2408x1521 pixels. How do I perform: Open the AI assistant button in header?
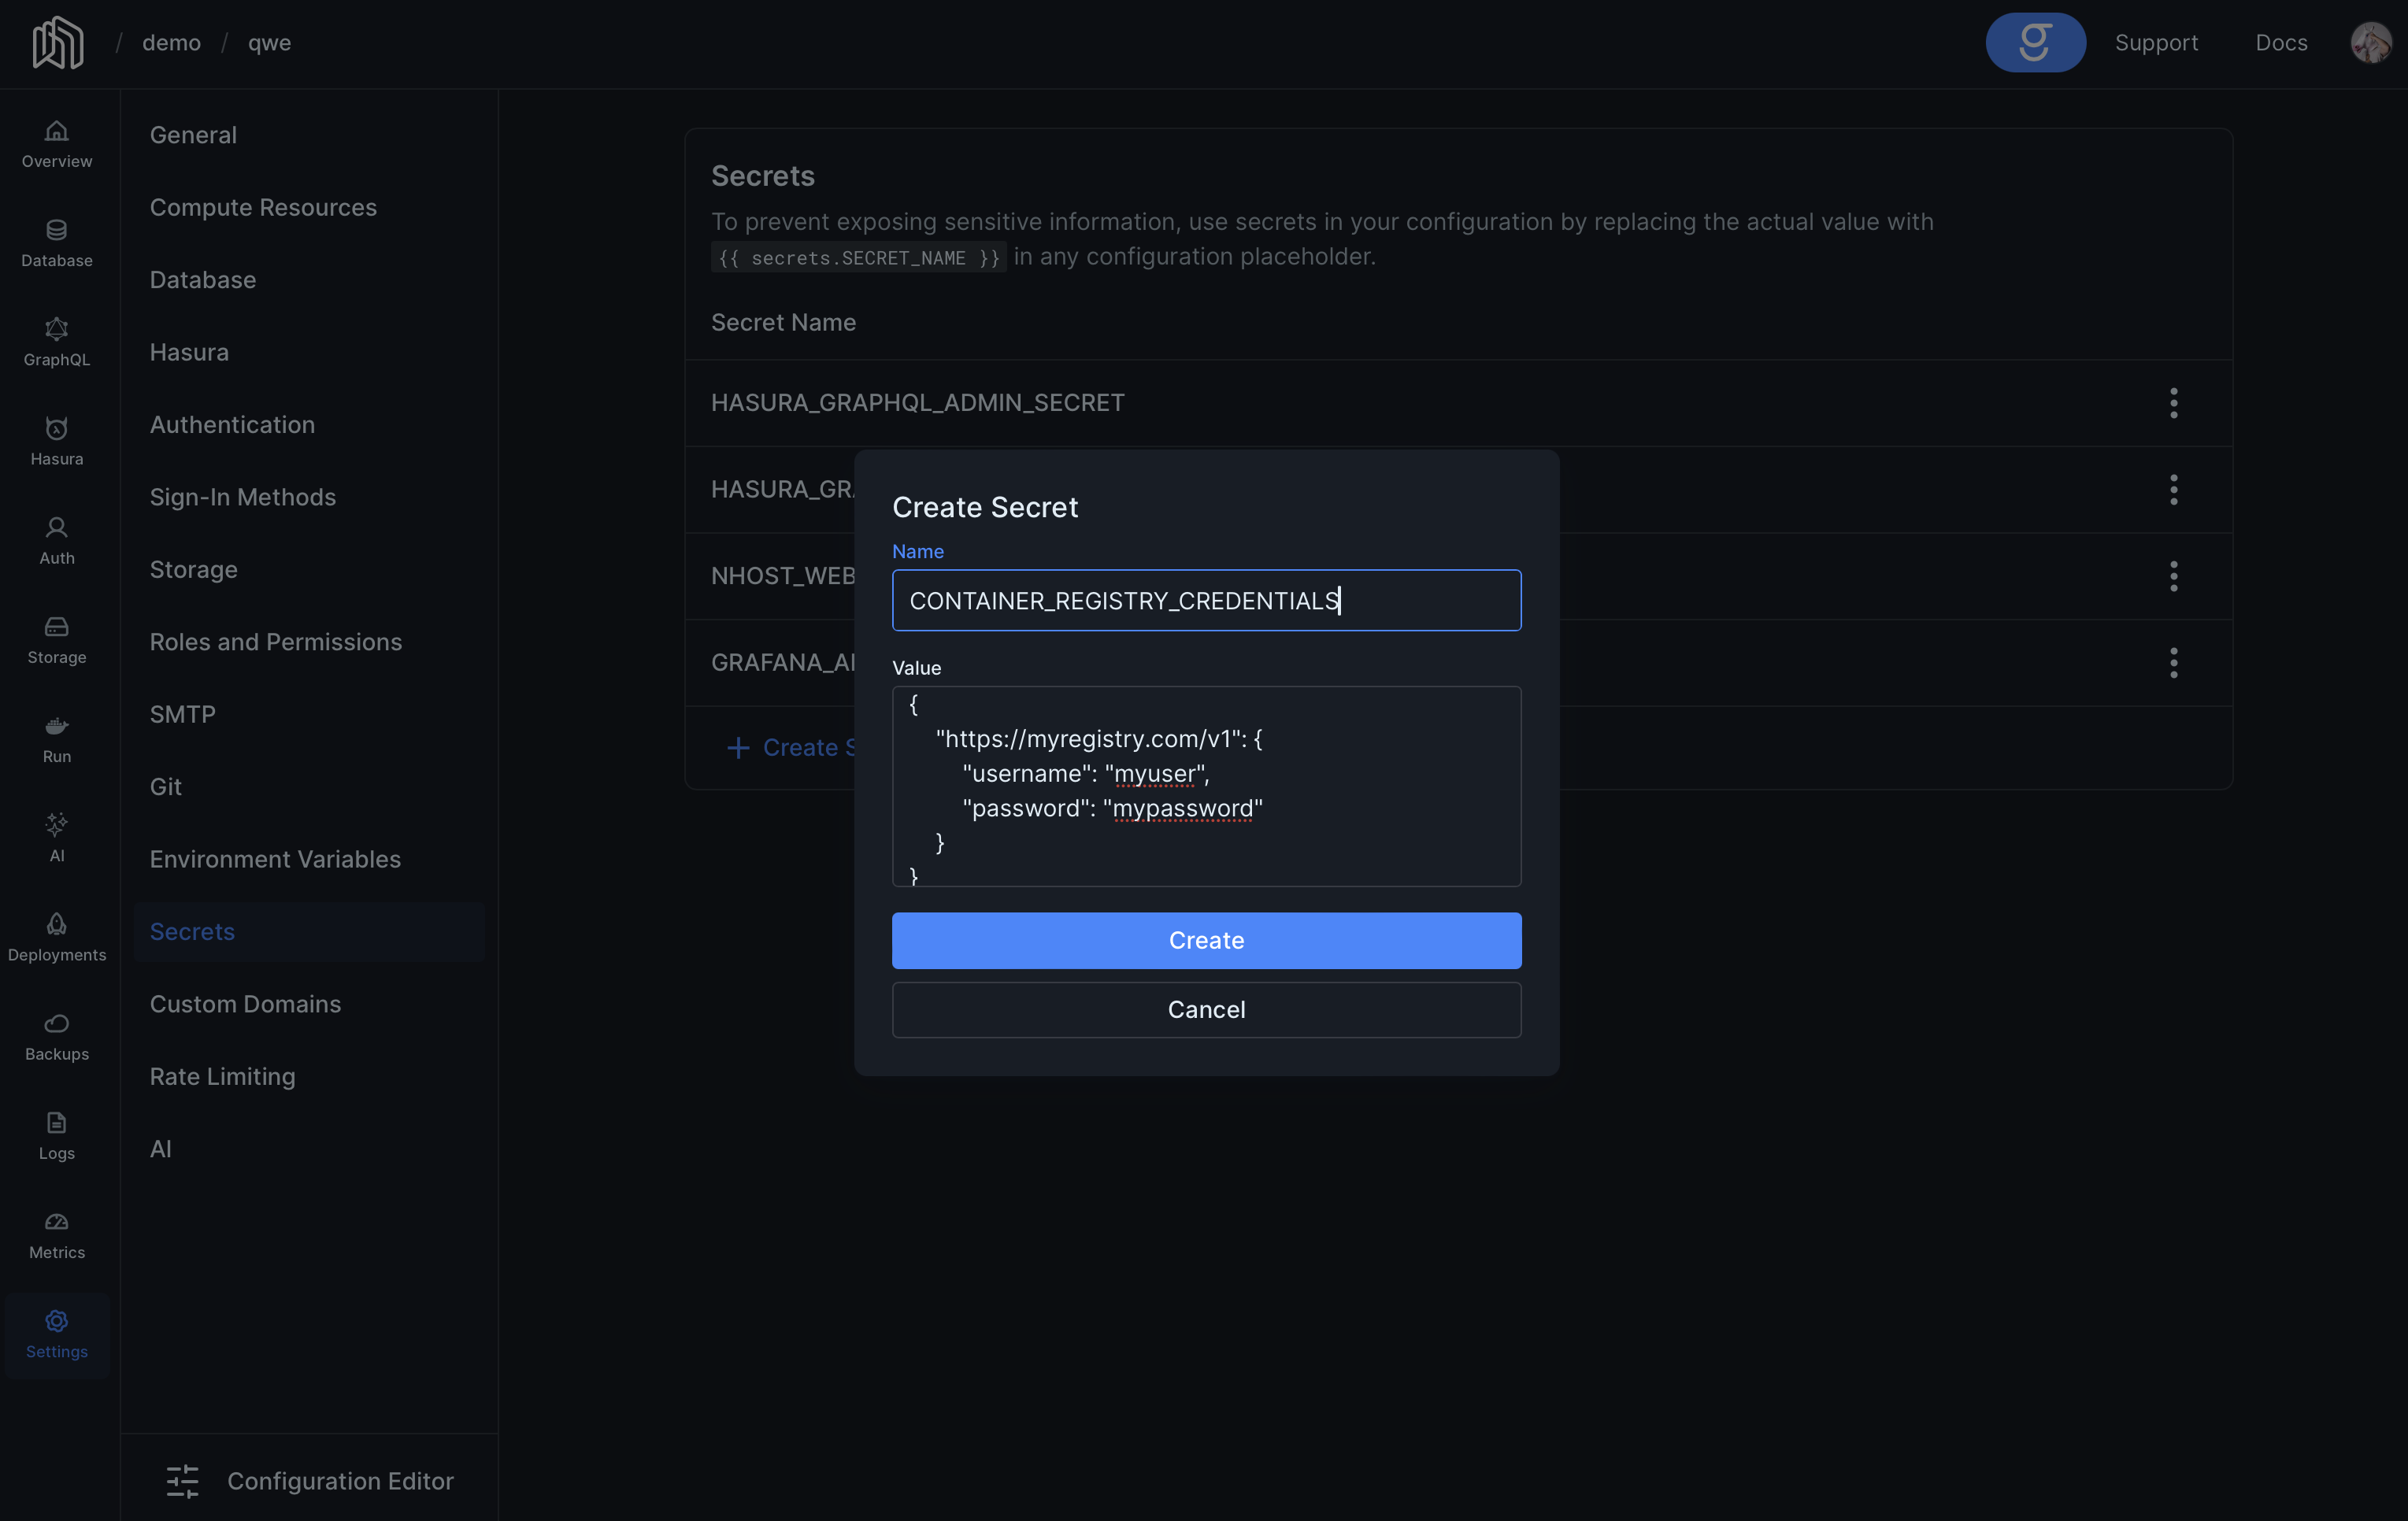point(2035,43)
